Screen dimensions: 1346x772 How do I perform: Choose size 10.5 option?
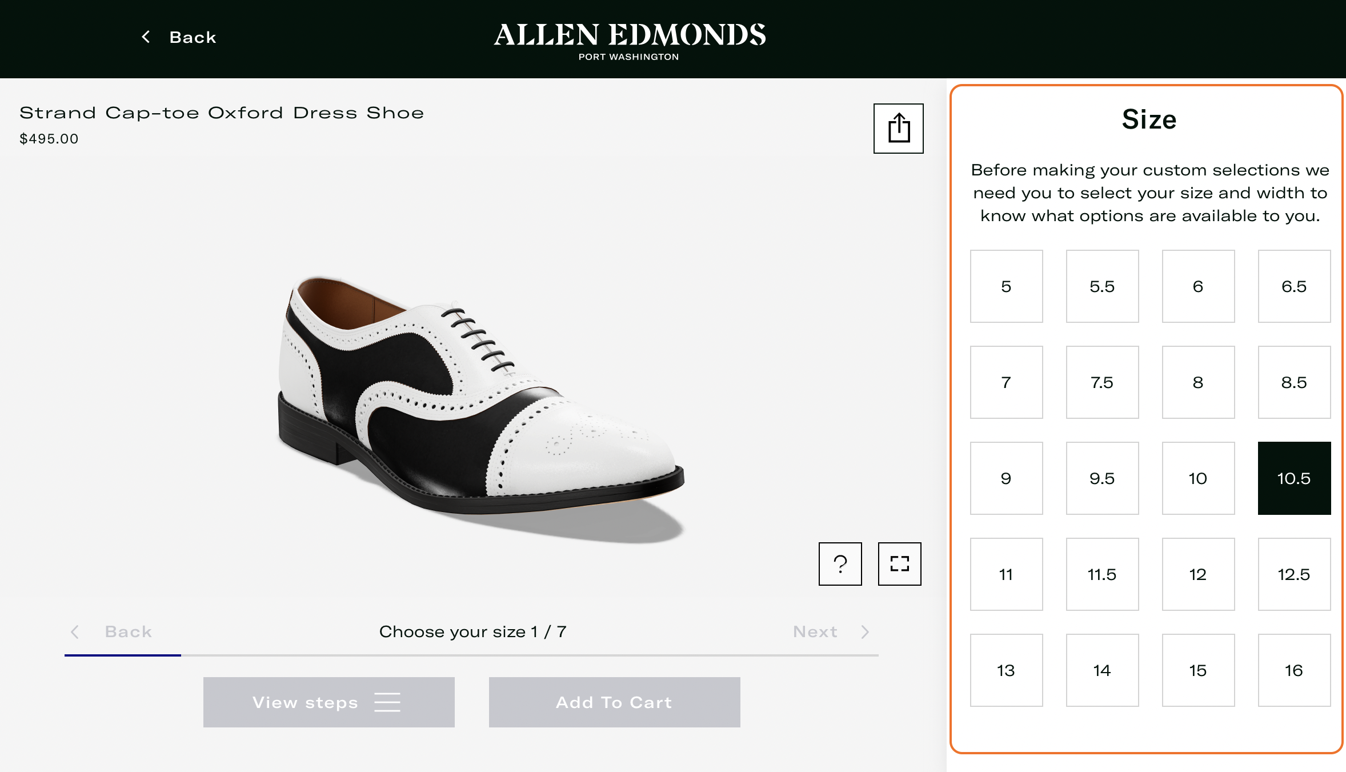point(1294,478)
